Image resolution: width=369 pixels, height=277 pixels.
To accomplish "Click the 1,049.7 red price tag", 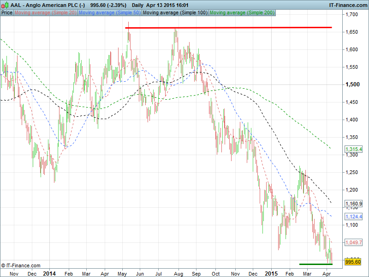I will [353, 242].
